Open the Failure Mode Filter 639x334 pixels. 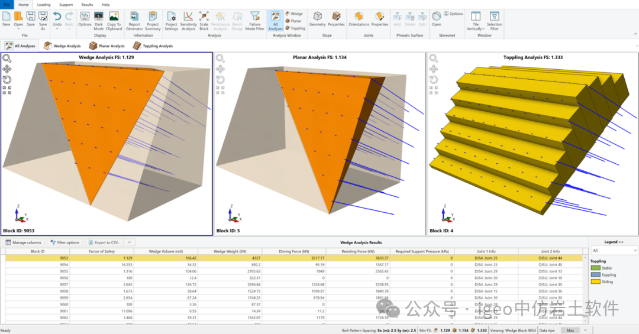254,21
